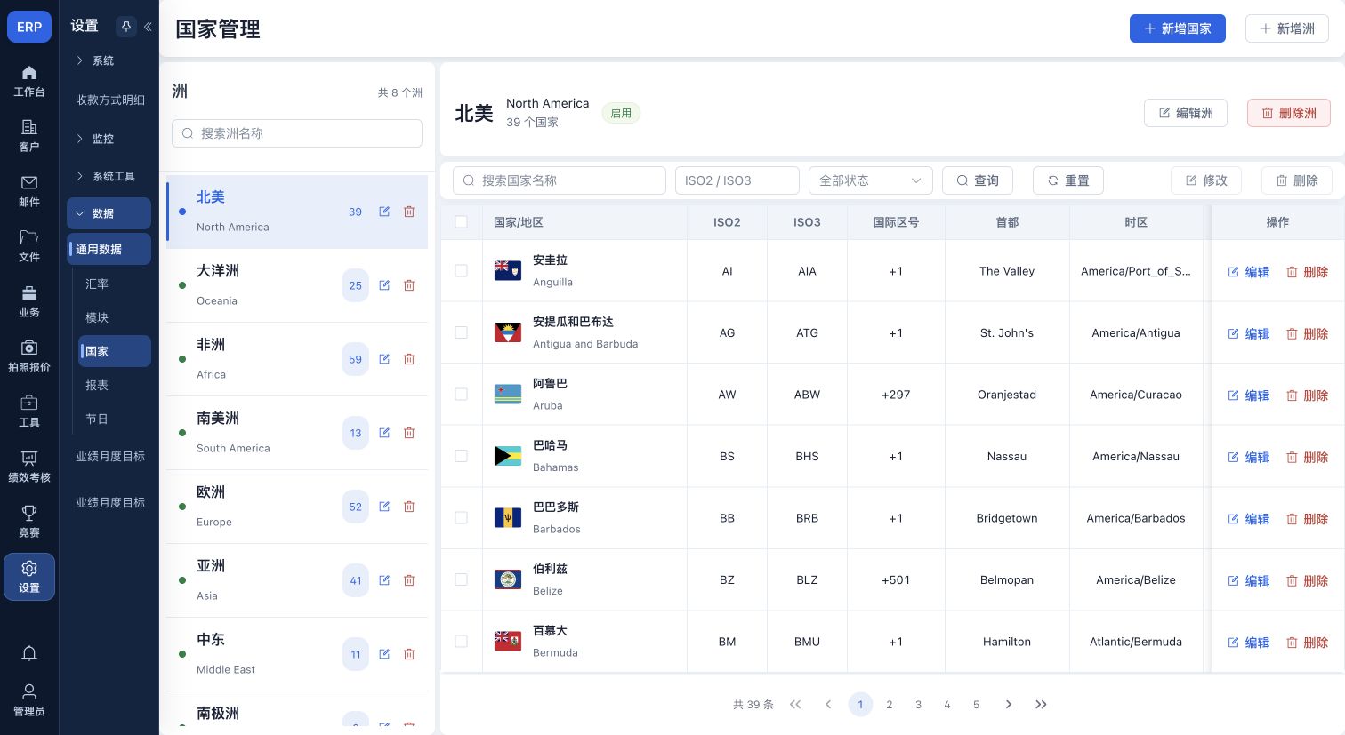Image resolution: width=1345 pixels, height=735 pixels.
Task: Expand the 系统工具 tree section
Action: coord(110,176)
